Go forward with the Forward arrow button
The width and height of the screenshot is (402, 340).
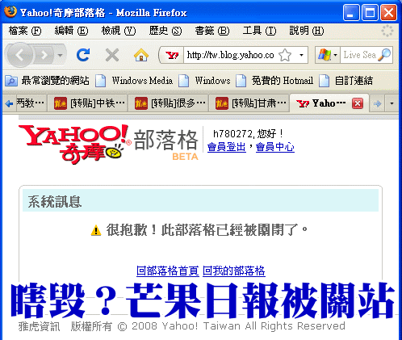point(44,55)
